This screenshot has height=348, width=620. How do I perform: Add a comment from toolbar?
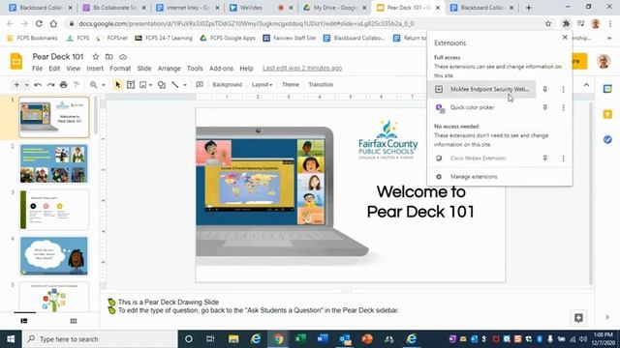tap(200, 85)
